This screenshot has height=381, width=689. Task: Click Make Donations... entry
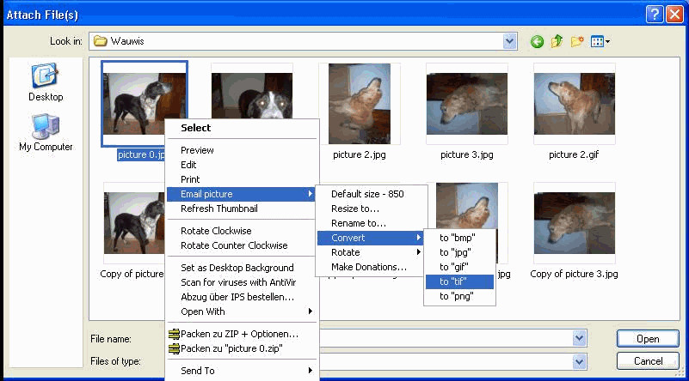[x=371, y=267]
